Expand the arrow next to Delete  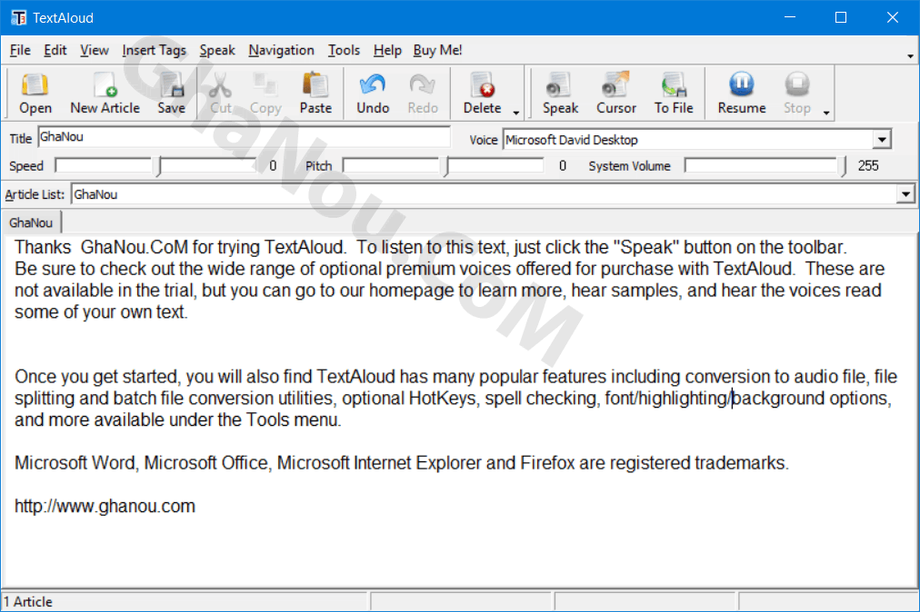click(x=516, y=113)
